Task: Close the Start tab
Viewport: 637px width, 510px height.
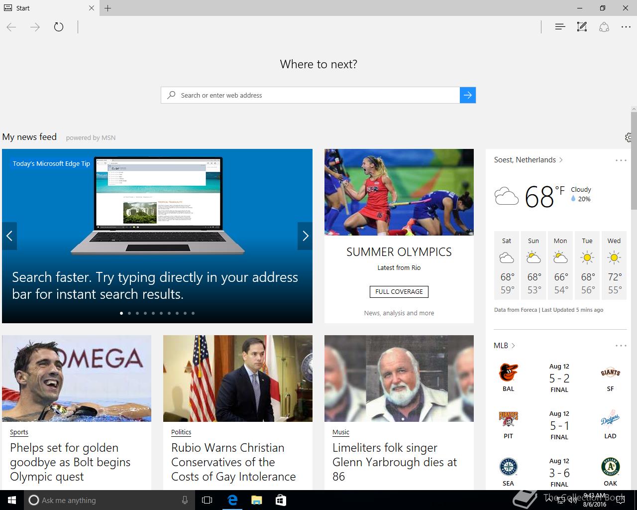Action: [92, 8]
